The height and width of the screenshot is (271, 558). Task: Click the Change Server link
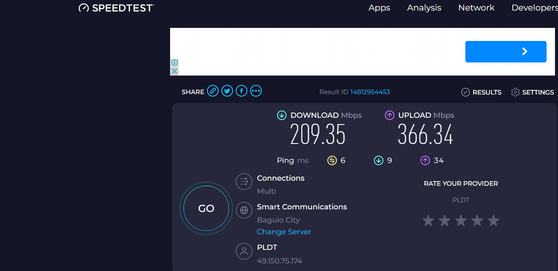pyautogui.click(x=284, y=232)
